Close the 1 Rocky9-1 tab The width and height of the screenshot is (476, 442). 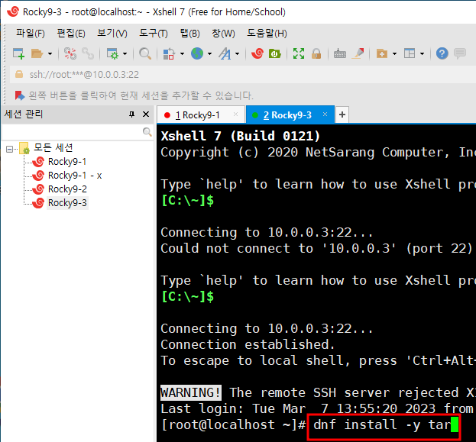235,115
